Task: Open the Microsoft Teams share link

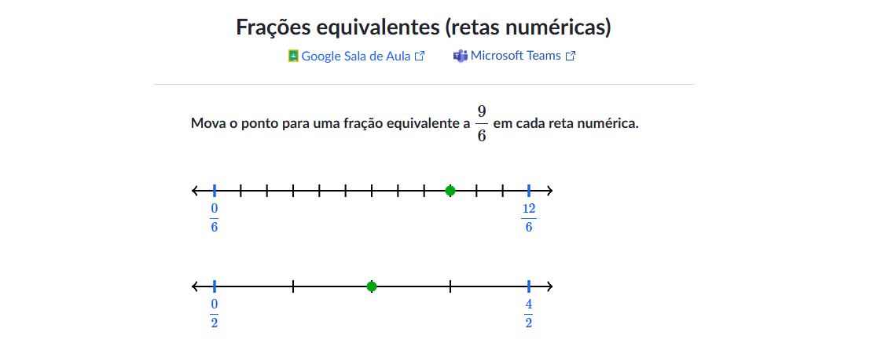Action: tap(515, 57)
